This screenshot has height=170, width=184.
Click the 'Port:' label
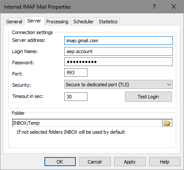click(x=17, y=74)
